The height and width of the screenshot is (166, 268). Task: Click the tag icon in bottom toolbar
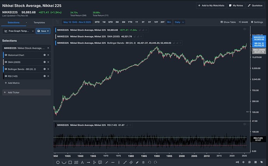[x=262, y=162]
